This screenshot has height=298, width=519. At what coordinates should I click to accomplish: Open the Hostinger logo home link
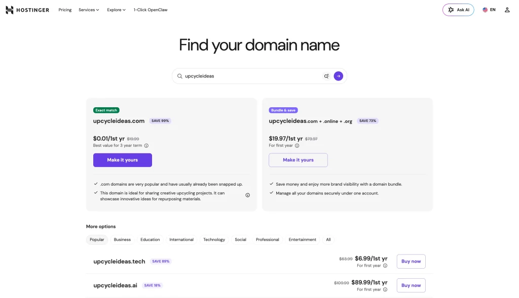point(27,10)
